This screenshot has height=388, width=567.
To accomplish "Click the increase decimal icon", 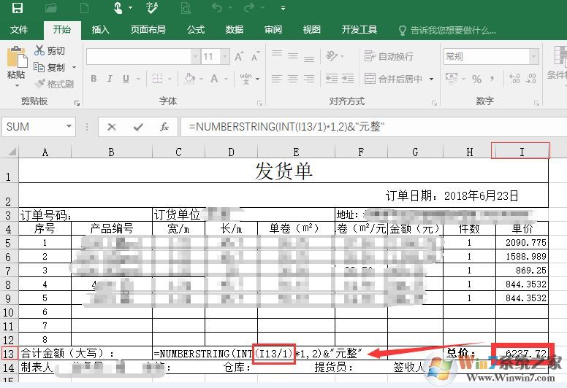I will click(x=514, y=78).
